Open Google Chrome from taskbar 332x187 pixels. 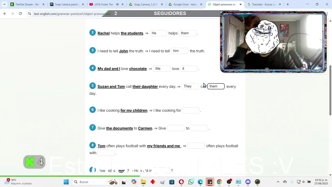point(219,182)
